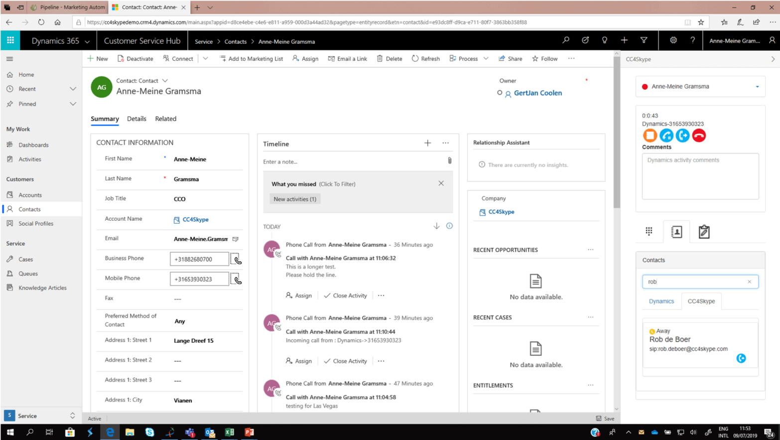The image size is (780, 440).
Task: Click the quick create plus in the top bar
Action: click(x=624, y=40)
